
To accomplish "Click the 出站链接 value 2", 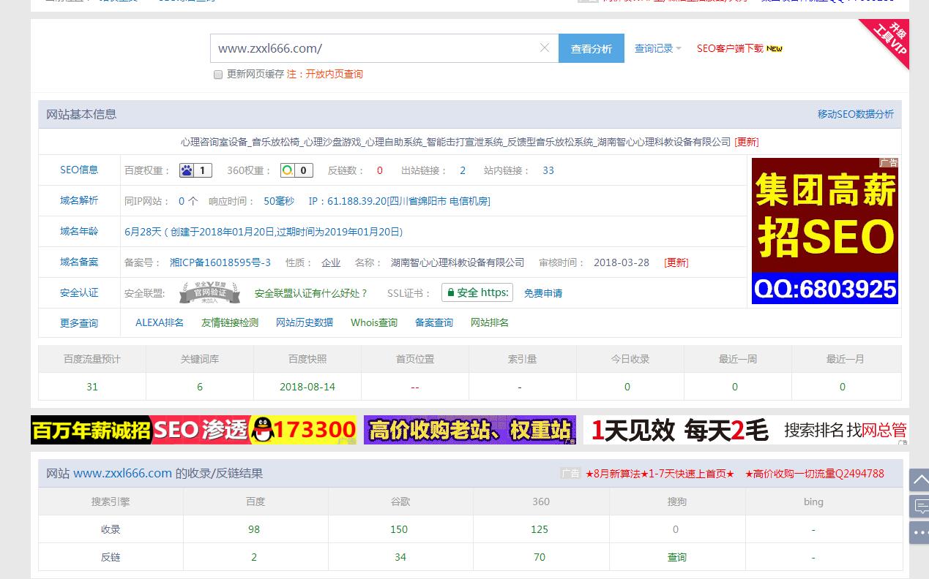I will [x=463, y=170].
